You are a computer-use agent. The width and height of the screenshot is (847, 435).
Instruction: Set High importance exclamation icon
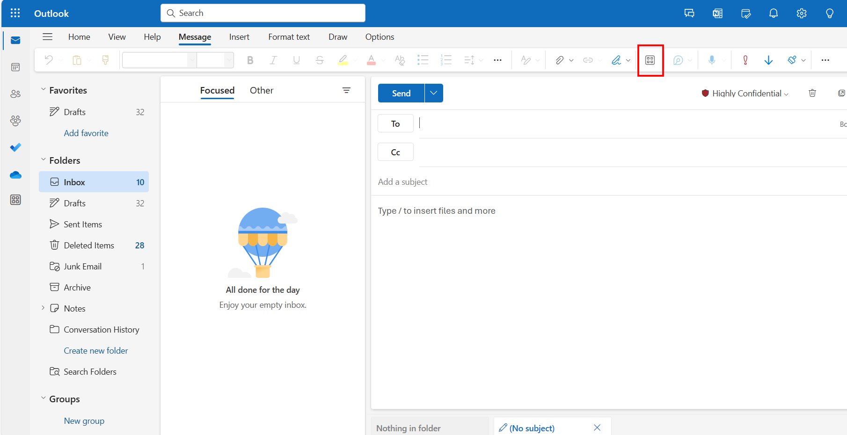745,60
